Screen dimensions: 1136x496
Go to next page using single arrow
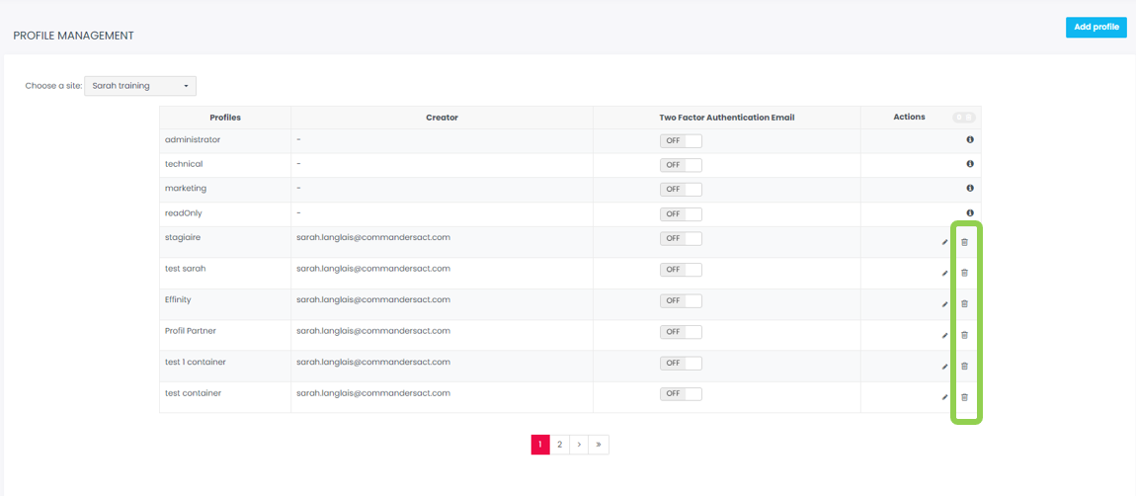click(x=579, y=445)
